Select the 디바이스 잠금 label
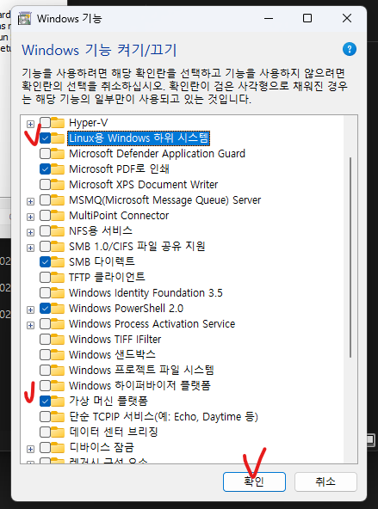 coord(102,448)
